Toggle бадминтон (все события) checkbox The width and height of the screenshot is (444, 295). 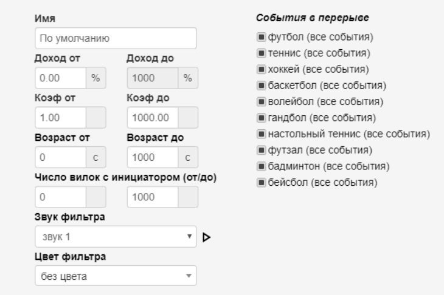[x=261, y=166]
